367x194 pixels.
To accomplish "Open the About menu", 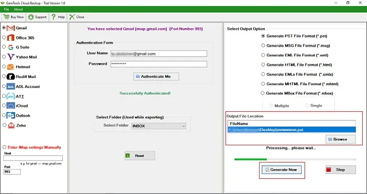I will click(18, 9).
